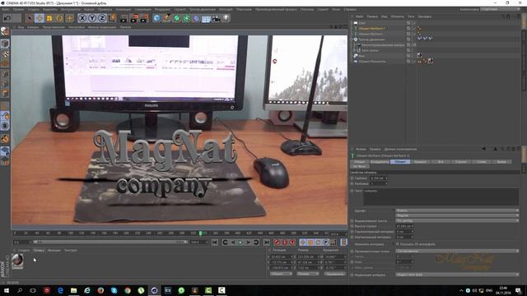The height and width of the screenshot is (296, 527).
Task: Toggle the Z axis lock button
Action: (x=102, y=18)
